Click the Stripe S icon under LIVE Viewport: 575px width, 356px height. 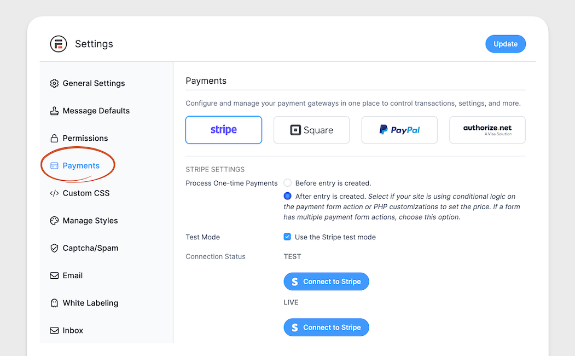click(x=295, y=328)
